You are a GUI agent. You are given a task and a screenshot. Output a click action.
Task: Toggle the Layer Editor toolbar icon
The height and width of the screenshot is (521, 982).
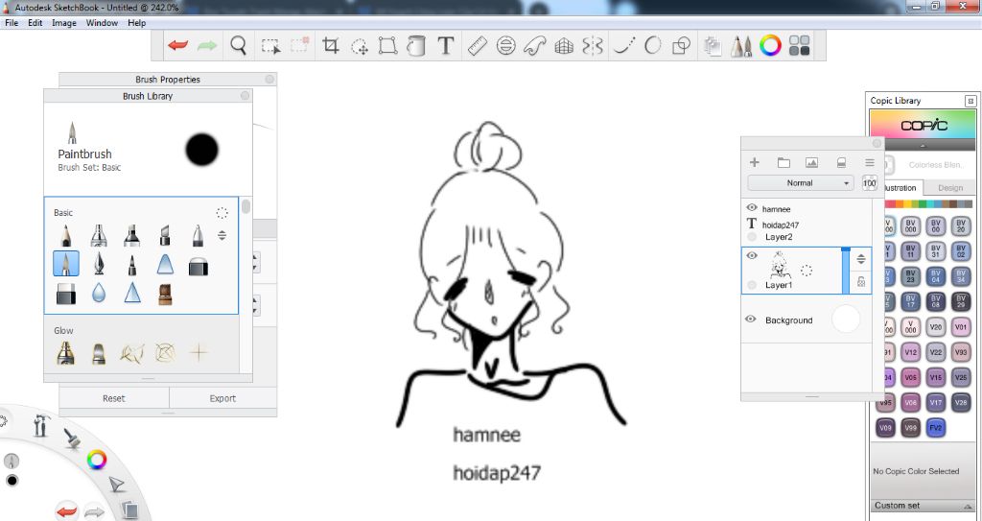pyautogui.click(x=713, y=46)
